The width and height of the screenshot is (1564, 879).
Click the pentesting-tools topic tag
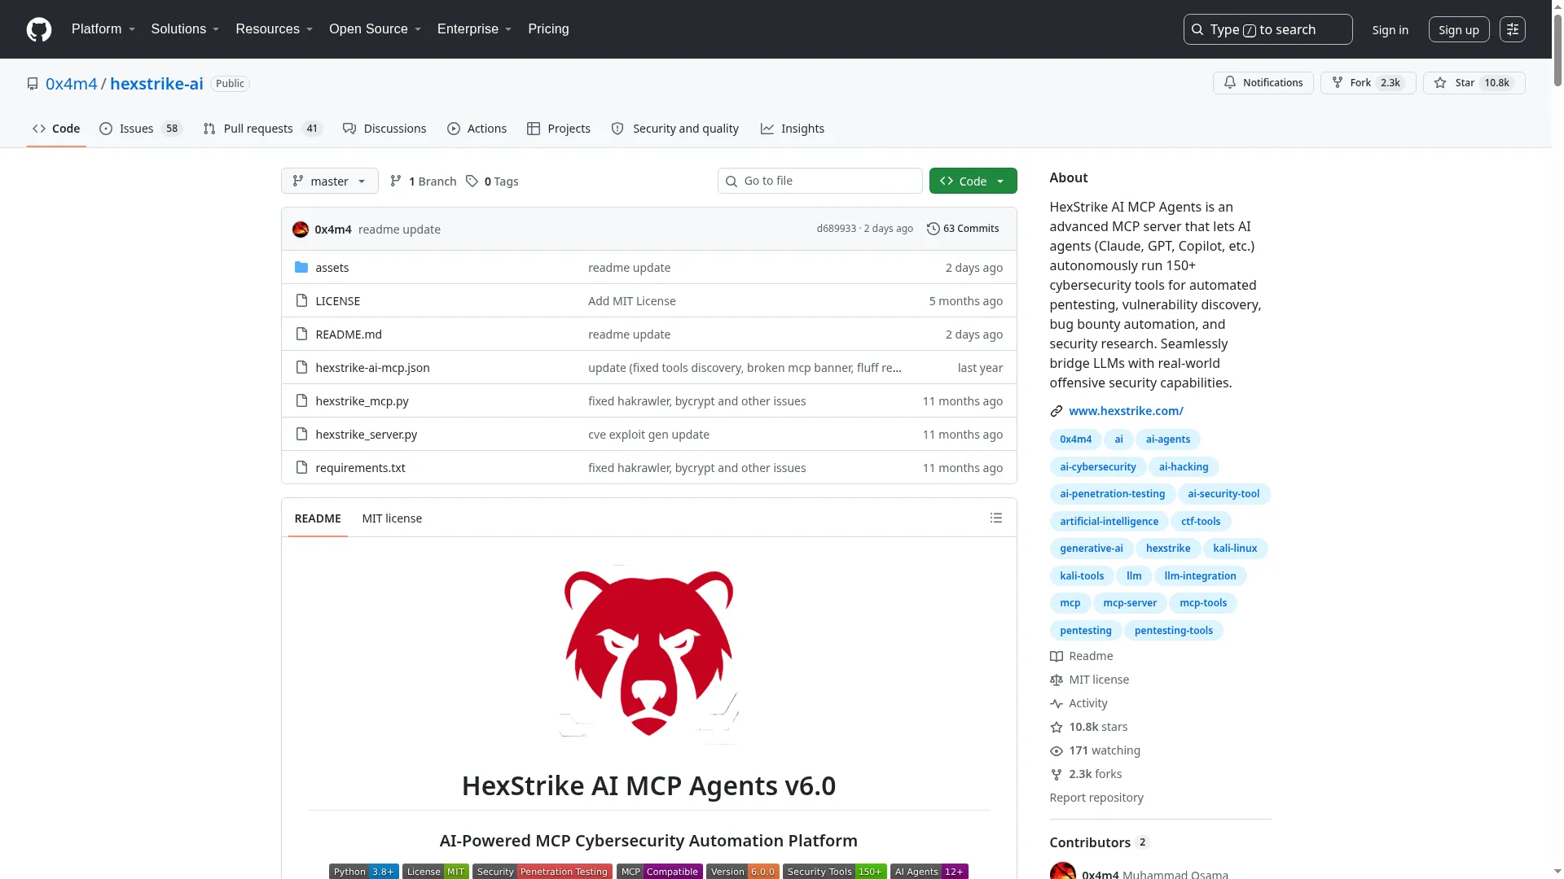point(1173,631)
